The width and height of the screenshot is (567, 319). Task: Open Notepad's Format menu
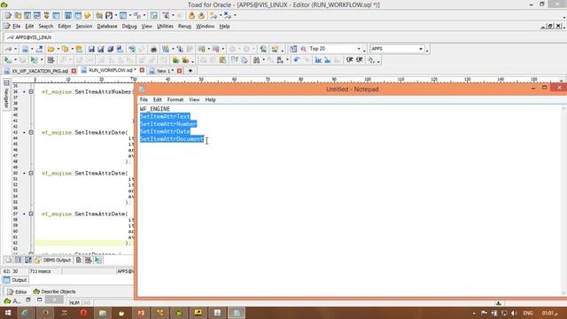pyautogui.click(x=175, y=99)
